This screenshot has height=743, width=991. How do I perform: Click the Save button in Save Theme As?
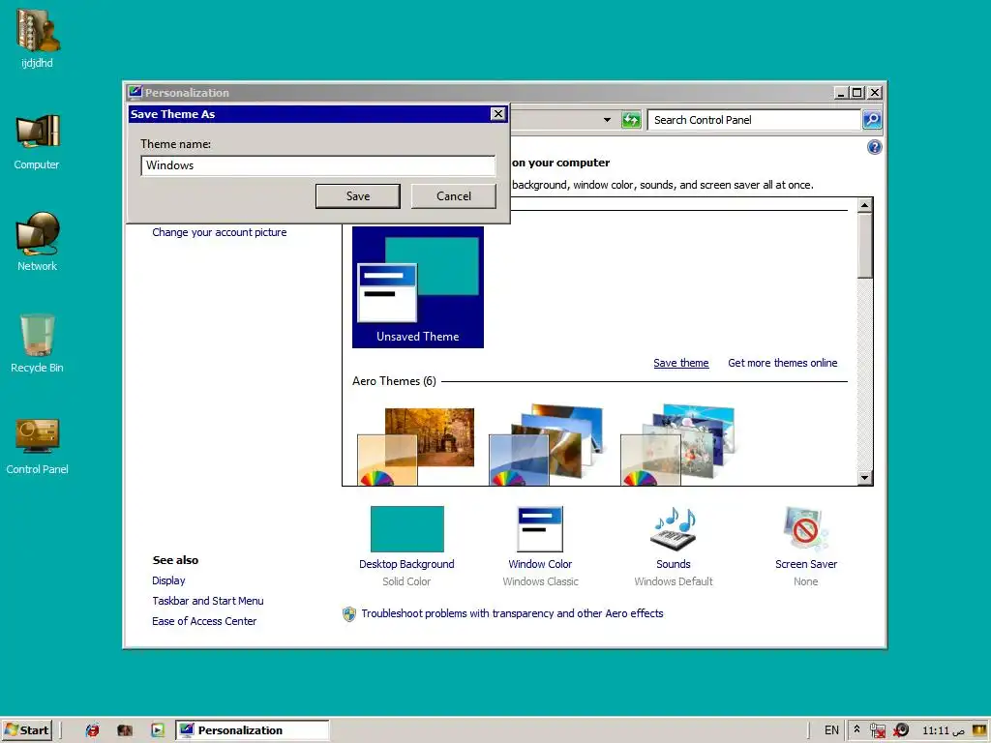(358, 195)
